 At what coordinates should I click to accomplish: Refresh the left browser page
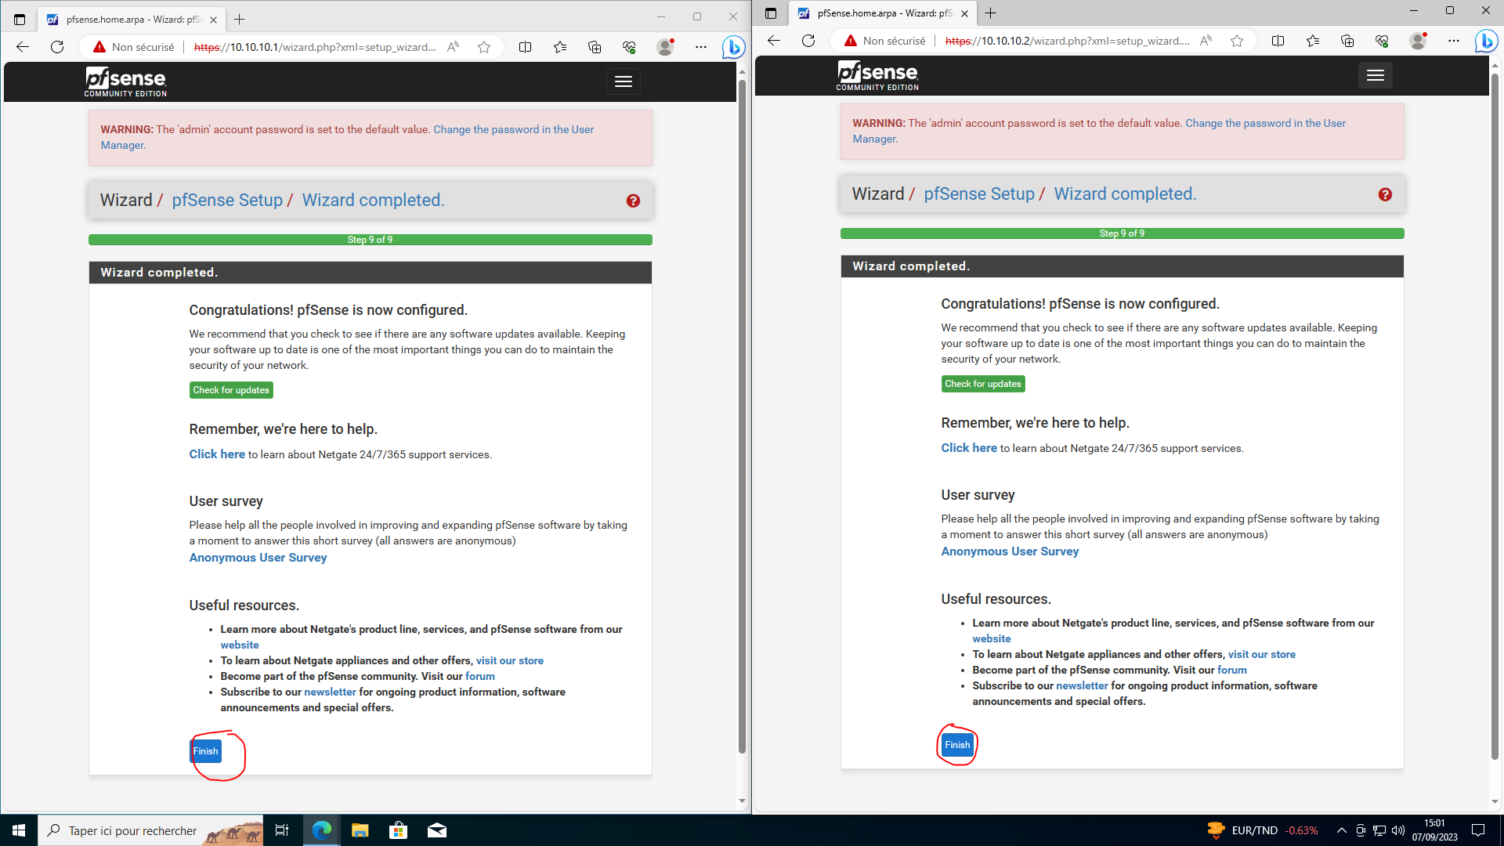[x=57, y=47]
